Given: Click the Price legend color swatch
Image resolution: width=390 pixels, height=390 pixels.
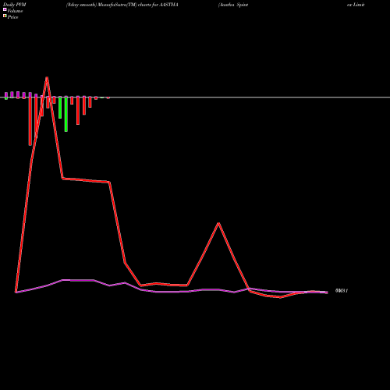Looking at the screenshot, I should [5, 16].
